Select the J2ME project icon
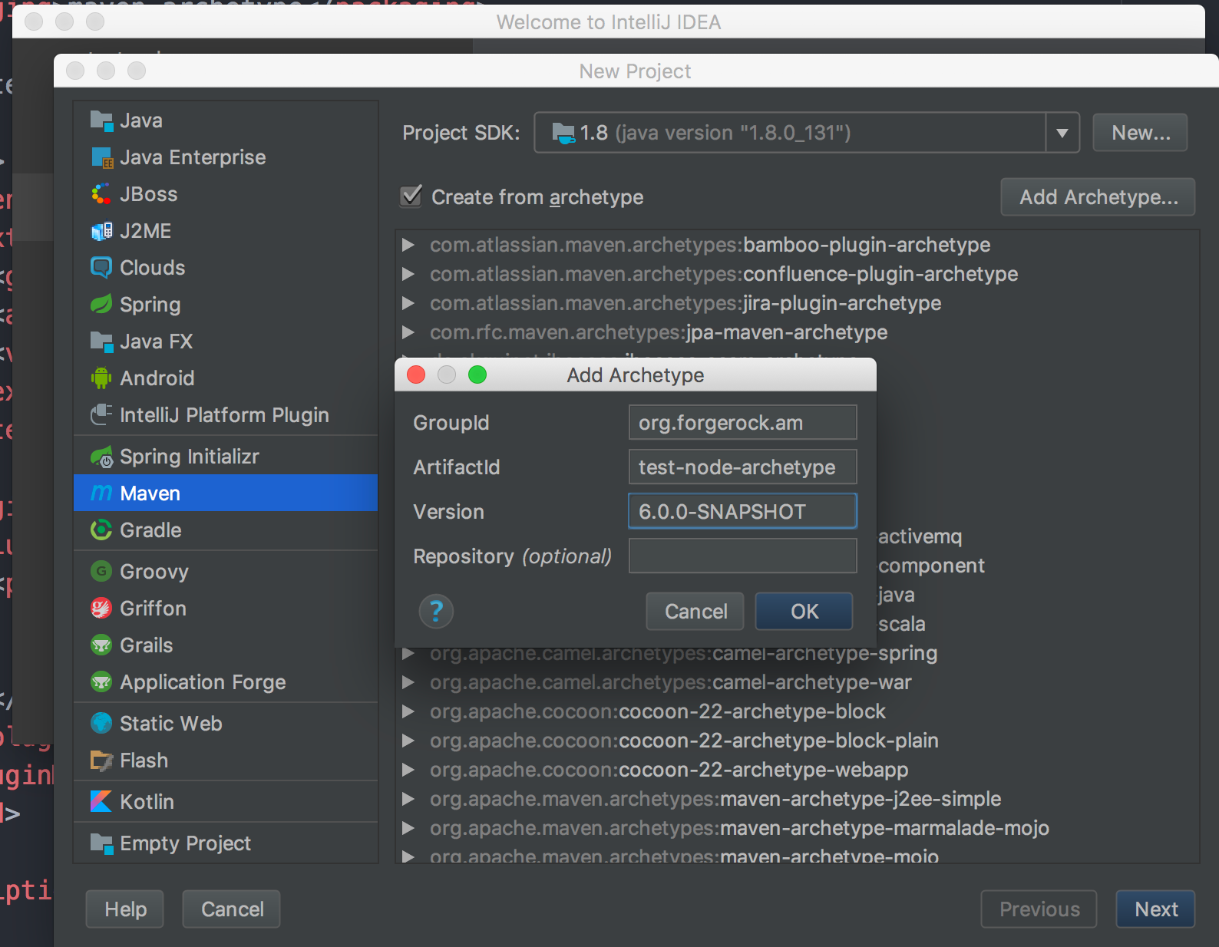 point(101,231)
